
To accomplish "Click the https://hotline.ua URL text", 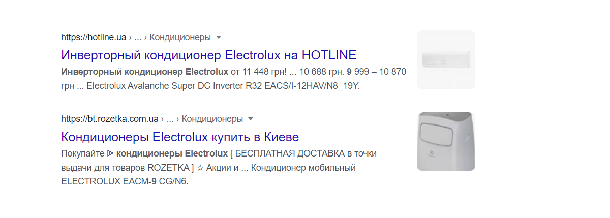I will click(x=94, y=38).
